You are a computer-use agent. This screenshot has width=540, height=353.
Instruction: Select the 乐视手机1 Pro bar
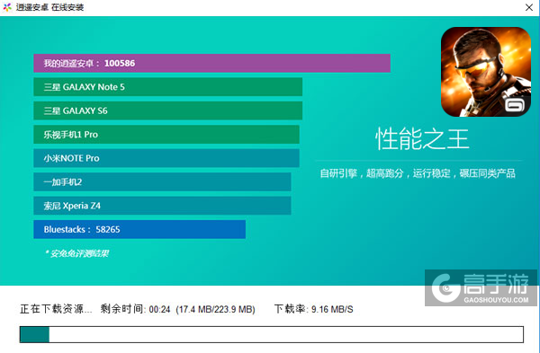coord(166,135)
